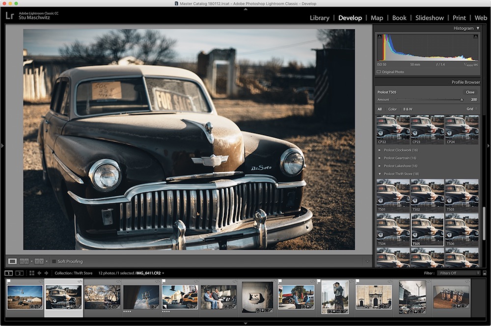This screenshot has height=326, width=491.
Task: Apply the TS02 profile thumbnail
Action: click(427, 195)
